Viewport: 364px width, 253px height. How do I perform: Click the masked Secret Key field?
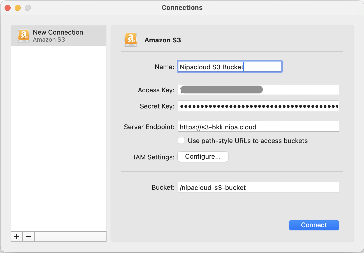258,106
